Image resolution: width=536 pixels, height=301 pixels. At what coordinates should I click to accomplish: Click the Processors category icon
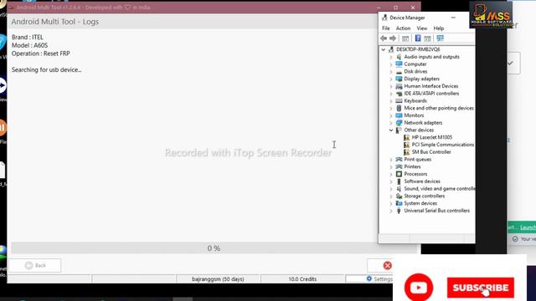tap(399, 174)
